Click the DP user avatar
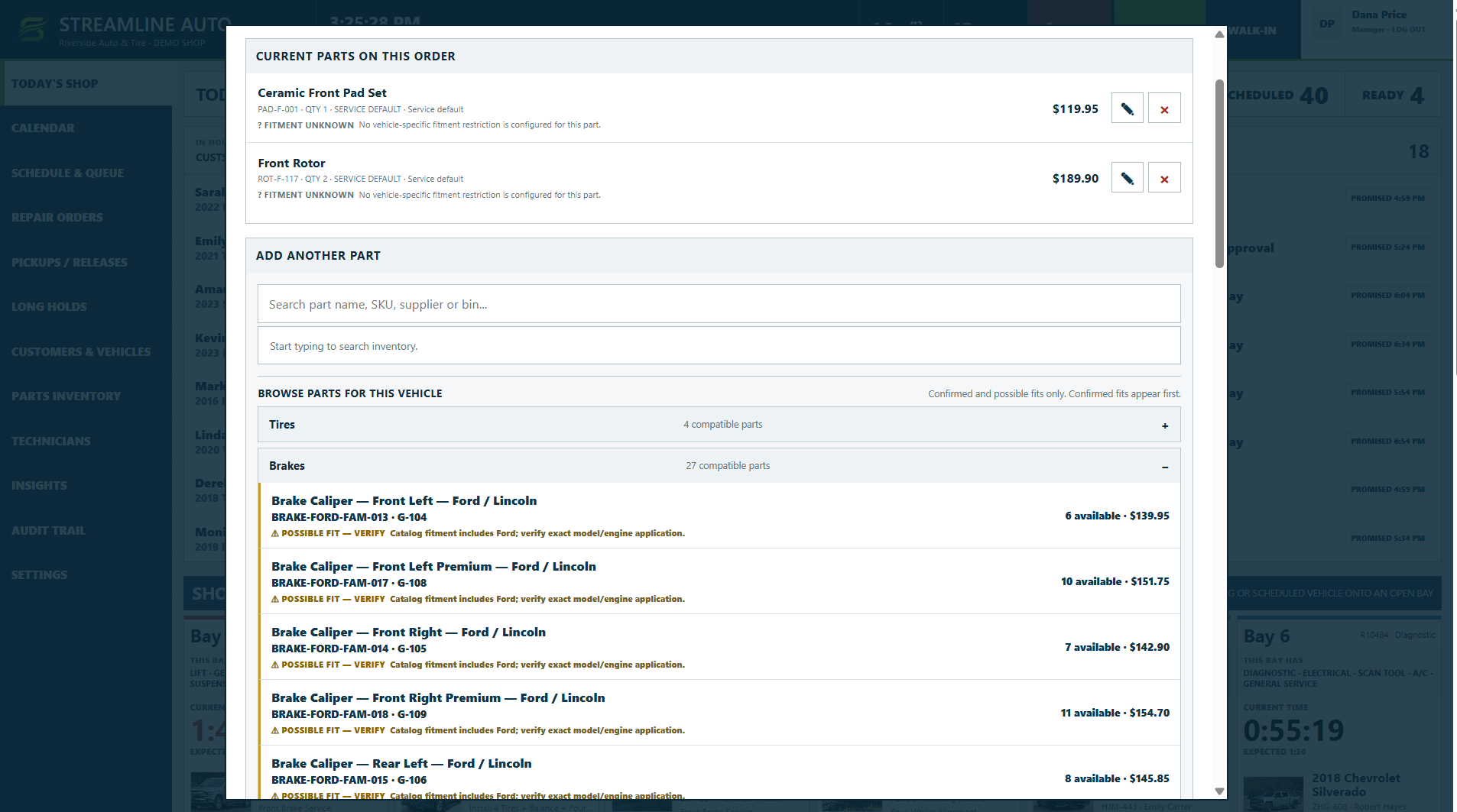The height and width of the screenshot is (812, 1457). click(1326, 24)
